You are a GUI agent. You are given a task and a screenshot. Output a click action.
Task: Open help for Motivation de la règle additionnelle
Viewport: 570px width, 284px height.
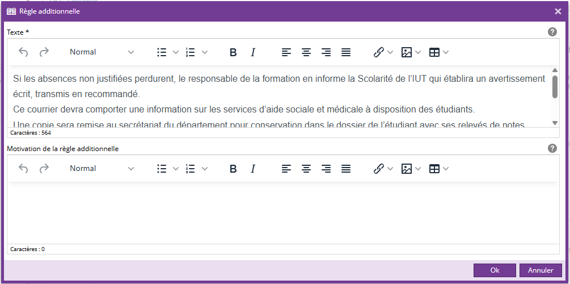[x=552, y=148]
